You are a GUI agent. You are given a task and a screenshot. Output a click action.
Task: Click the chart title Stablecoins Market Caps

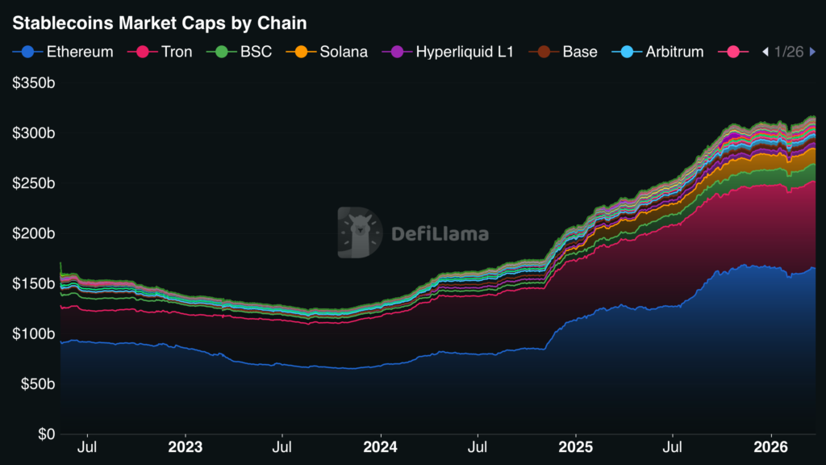(159, 23)
